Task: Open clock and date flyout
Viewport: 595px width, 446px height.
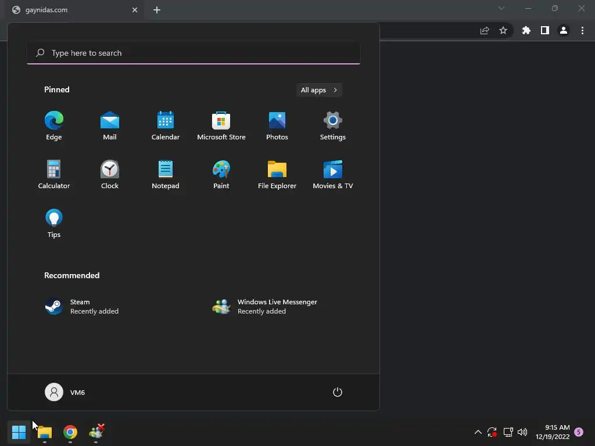Action: coord(553,432)
